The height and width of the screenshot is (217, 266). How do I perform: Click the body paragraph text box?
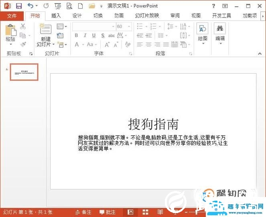coord(153,143)
